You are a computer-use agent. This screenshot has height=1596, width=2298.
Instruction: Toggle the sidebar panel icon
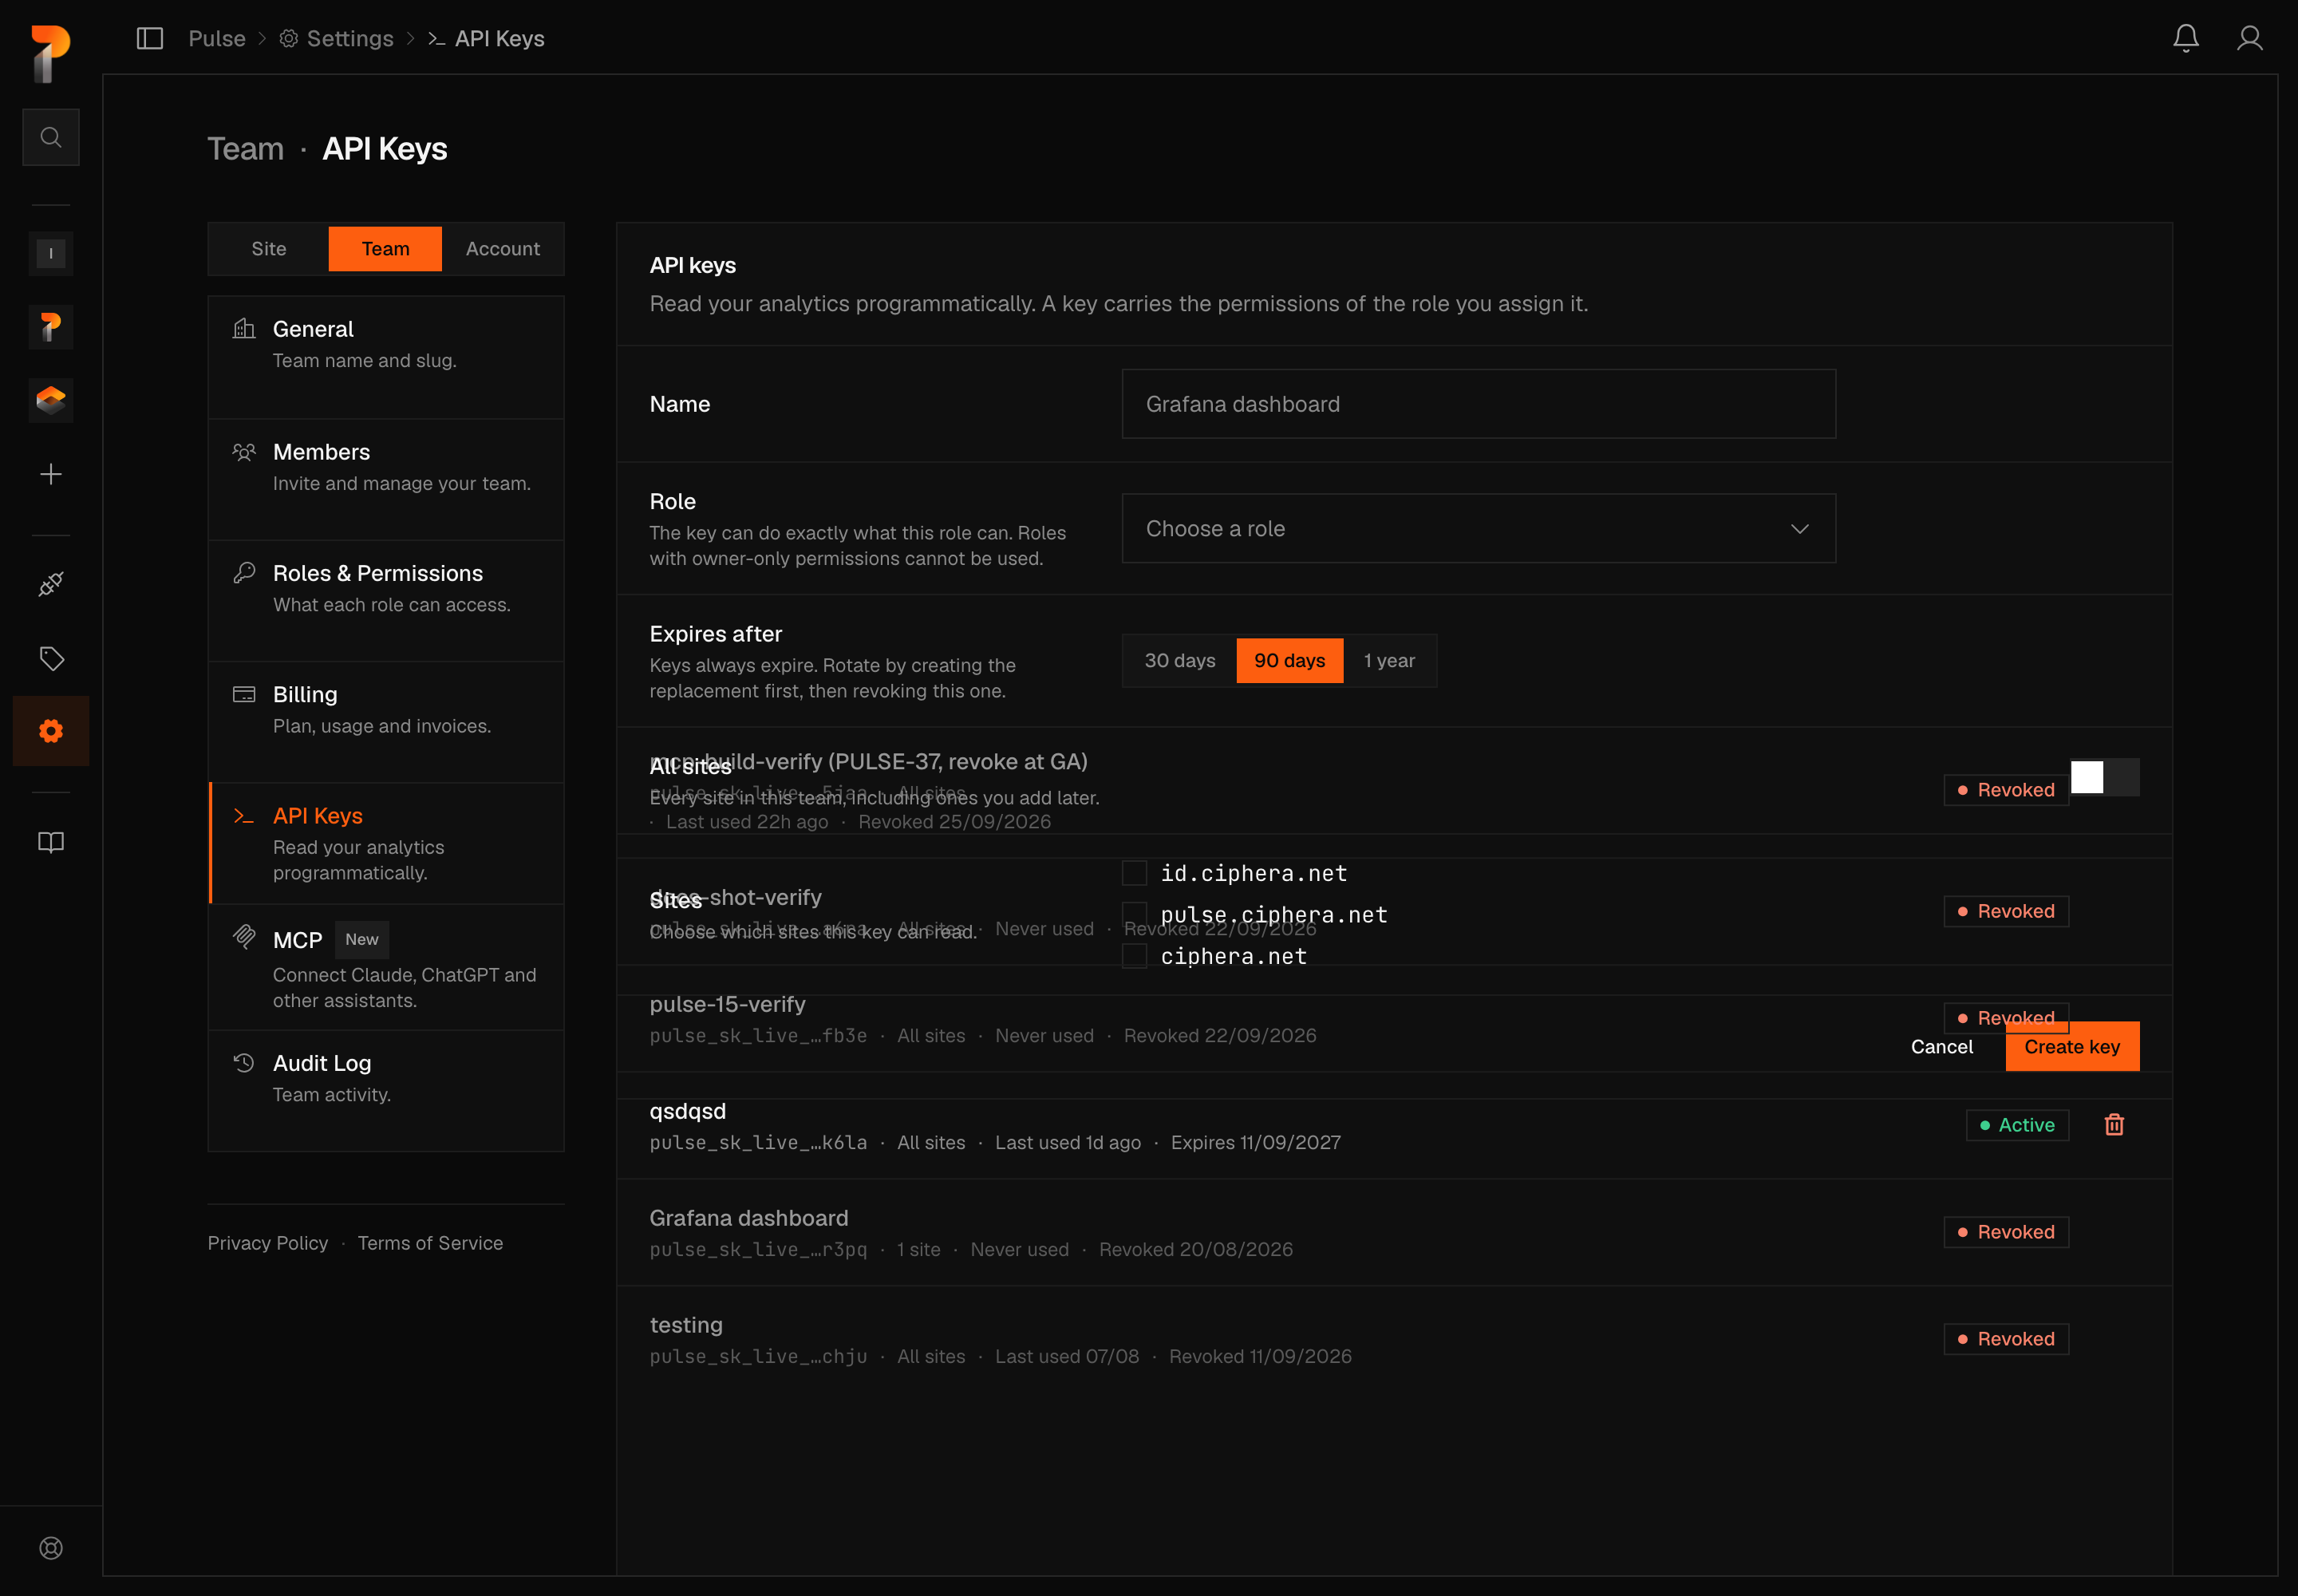[x=150, y=38]
